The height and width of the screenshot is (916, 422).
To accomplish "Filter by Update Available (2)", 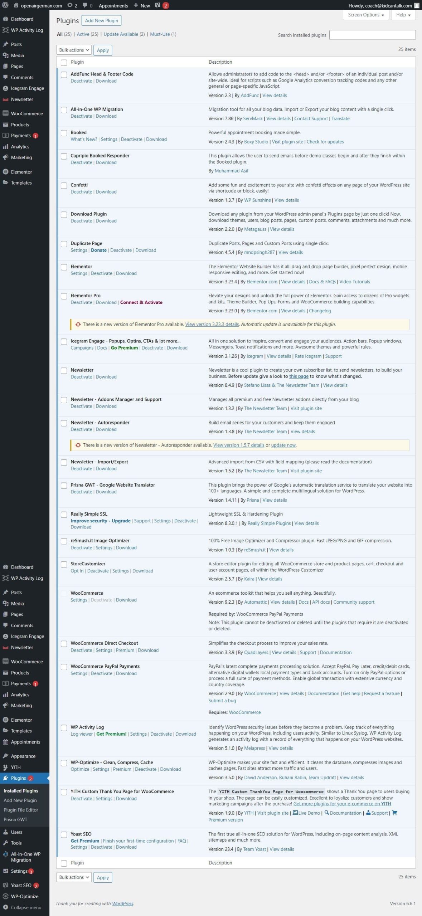I will [124, 34].
